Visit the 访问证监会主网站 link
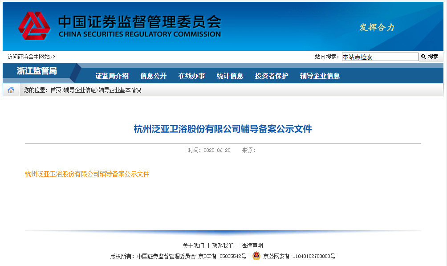The height and width of the screenshot is (266, 447). click(31, 57)
